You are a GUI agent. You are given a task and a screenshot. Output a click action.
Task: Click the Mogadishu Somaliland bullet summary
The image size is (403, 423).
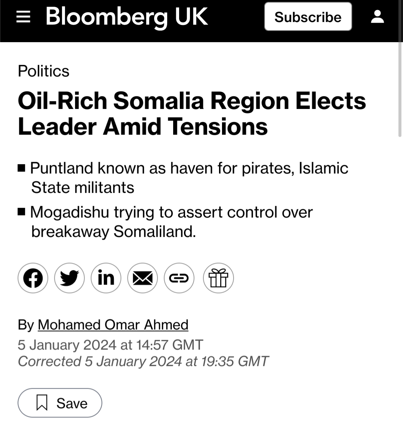165,222
